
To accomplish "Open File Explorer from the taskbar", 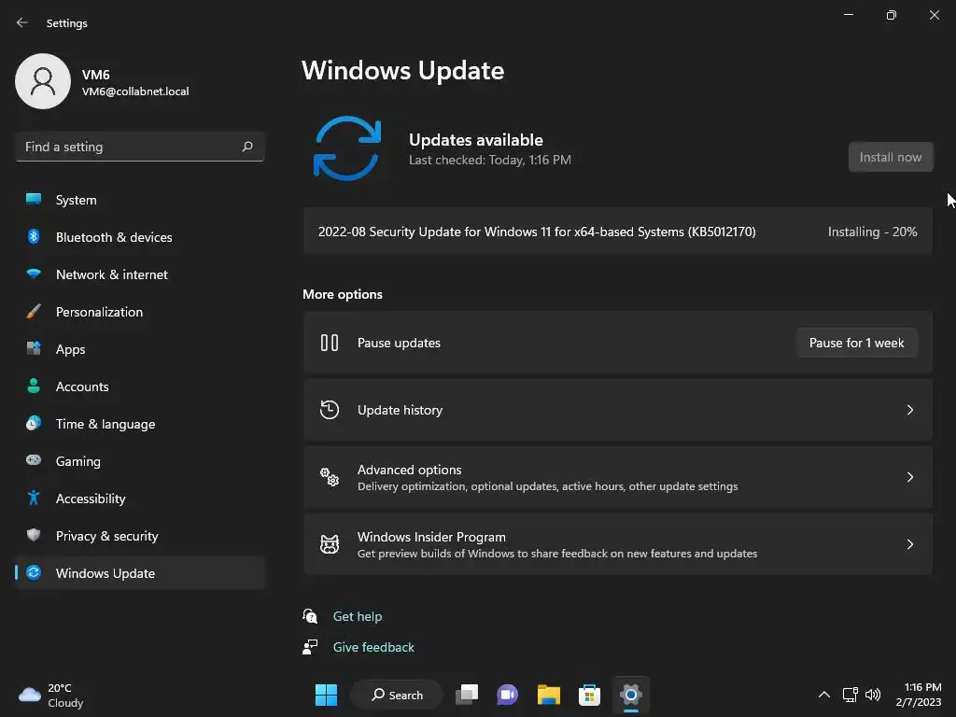I will click(x=549, y=695).
